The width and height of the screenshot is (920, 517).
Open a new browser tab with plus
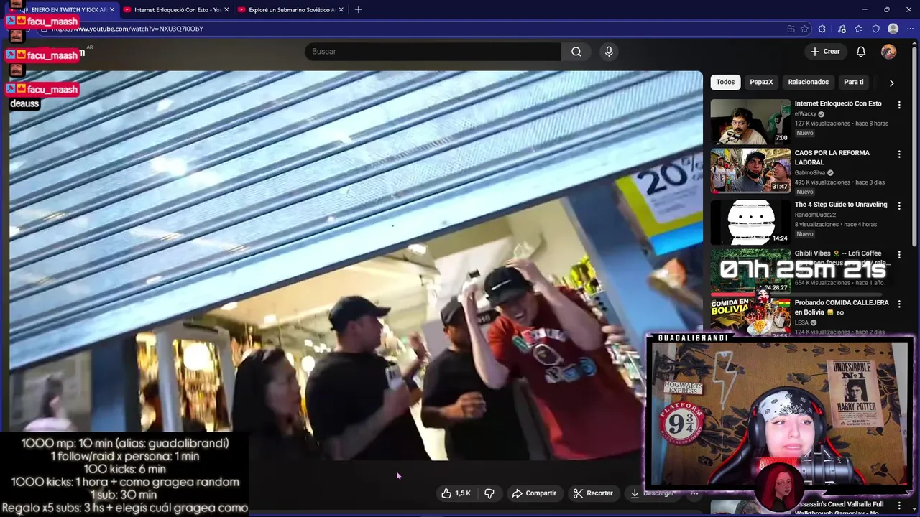[x=358, y=9]
